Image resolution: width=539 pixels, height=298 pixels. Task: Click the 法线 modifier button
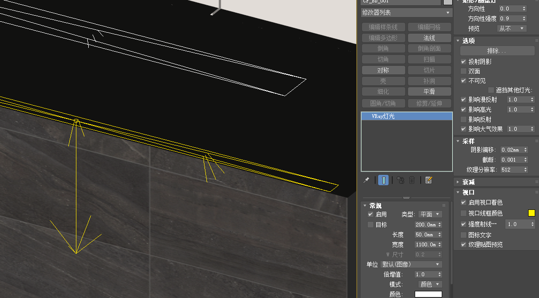(x=429, y=38)
